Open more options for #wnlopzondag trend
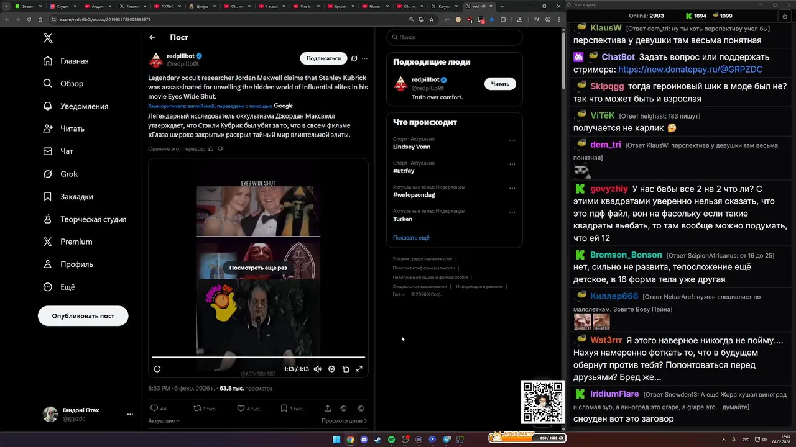This screenshot has height=447, width=796. pos(512,188)
